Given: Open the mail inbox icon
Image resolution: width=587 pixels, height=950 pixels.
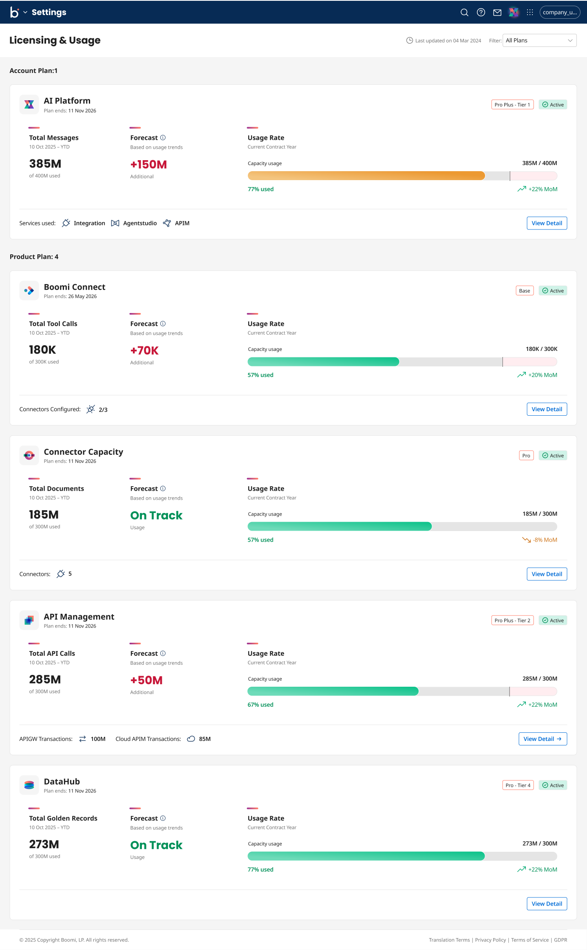Looking at the screenshot, I should coord(497,12).
